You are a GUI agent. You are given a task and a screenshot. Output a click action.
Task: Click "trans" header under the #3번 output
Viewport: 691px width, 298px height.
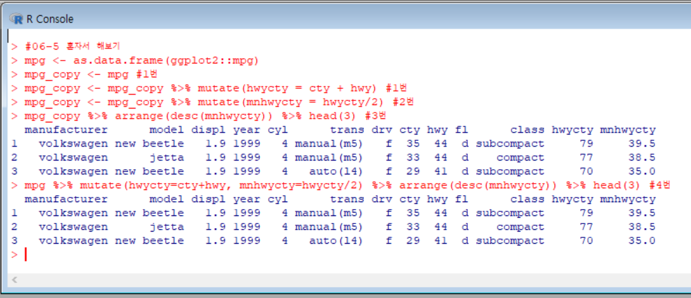[347, 130]
